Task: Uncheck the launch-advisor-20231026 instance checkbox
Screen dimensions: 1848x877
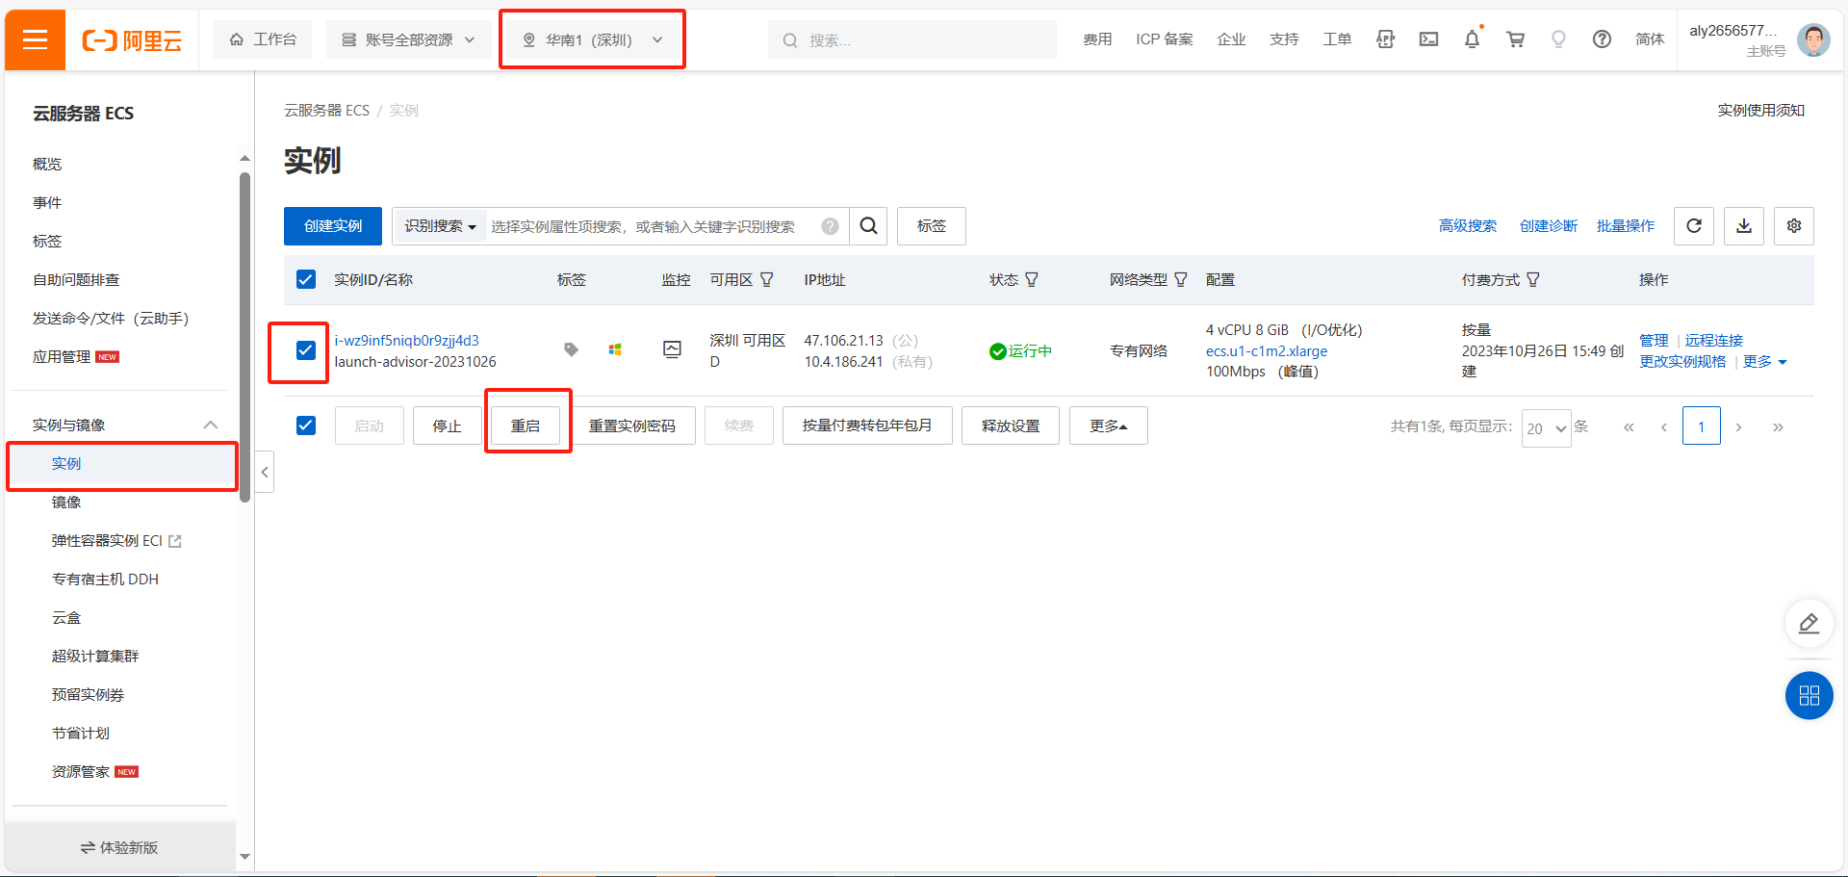Action: (x=306, y=350)
